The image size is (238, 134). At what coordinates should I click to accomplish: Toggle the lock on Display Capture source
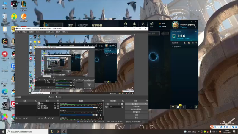pyautogui.click(x=58, y=108)
